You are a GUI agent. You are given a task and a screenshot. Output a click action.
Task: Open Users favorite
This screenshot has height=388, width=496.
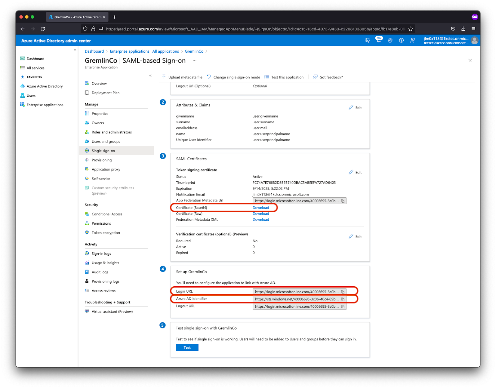28,95
